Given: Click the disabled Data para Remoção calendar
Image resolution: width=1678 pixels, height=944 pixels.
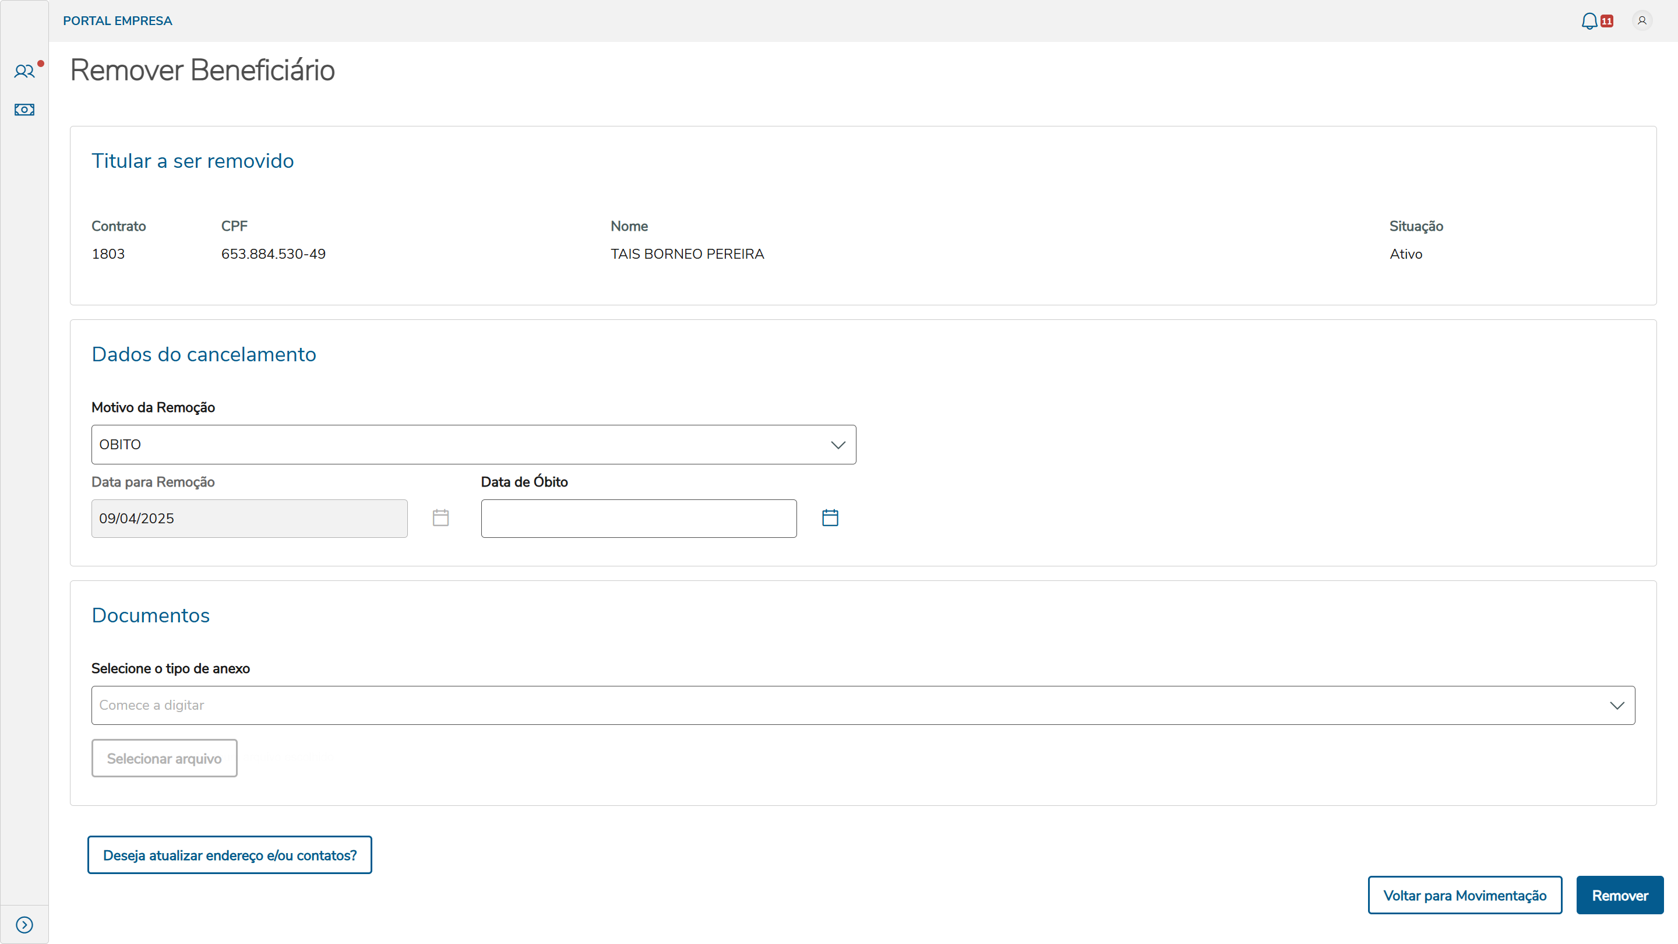Looking at the screenshot, I should click(440, 518).
